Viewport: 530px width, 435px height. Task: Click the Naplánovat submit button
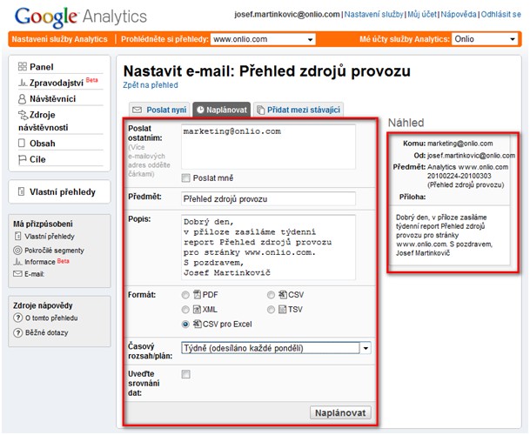[340, 412]
